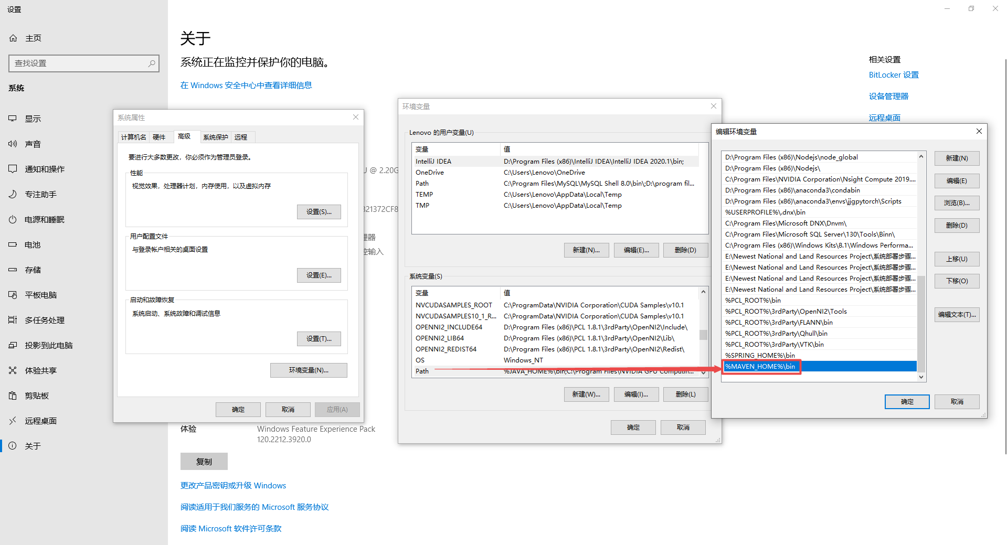
Task: Open 声音 (Sound) settings in sidebar
Action: point(33,144)
